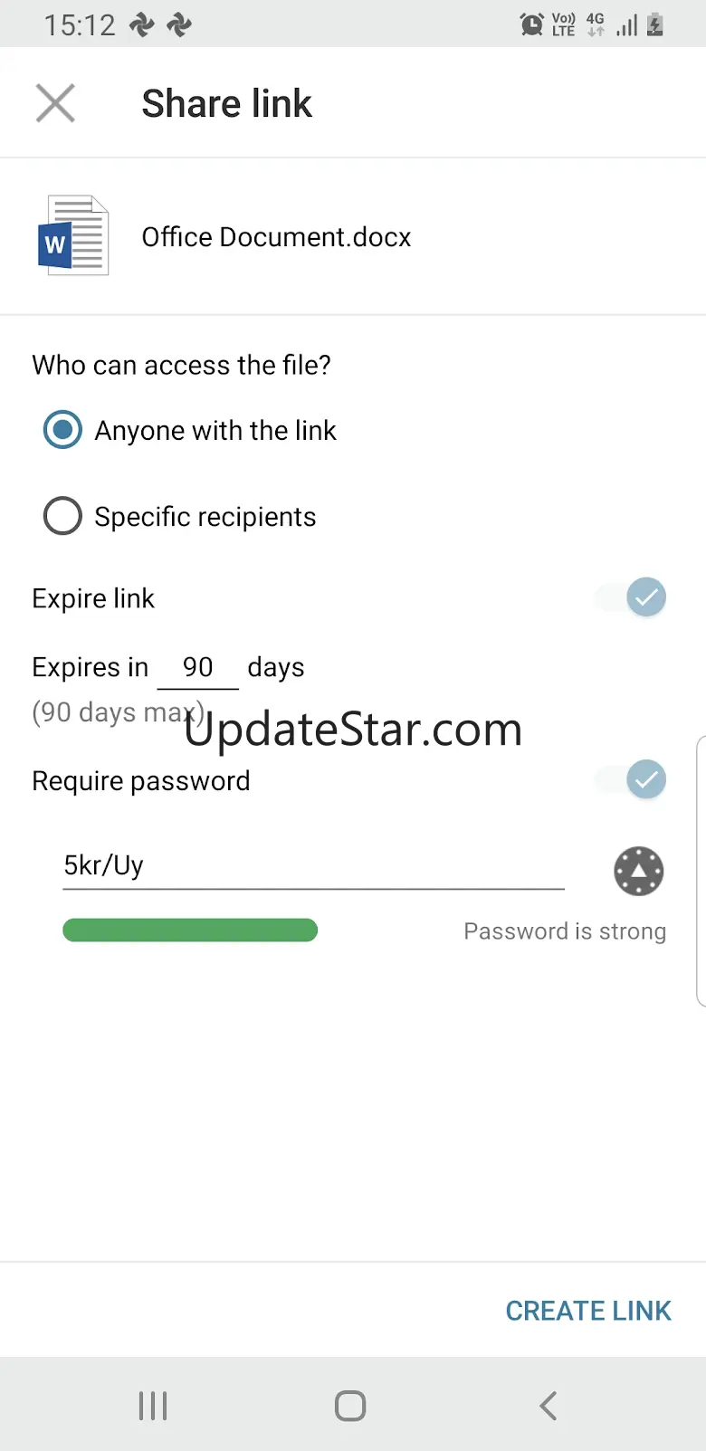
Task: Select Anyone with the link option
Action: click(190, 430)
